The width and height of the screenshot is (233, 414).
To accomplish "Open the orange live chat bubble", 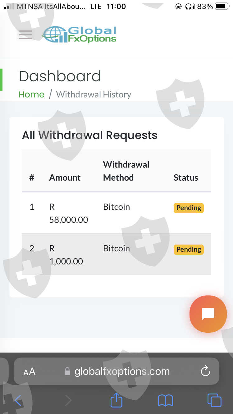I will 208,314.
